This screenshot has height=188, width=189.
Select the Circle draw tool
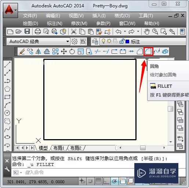tap(7, 113)
